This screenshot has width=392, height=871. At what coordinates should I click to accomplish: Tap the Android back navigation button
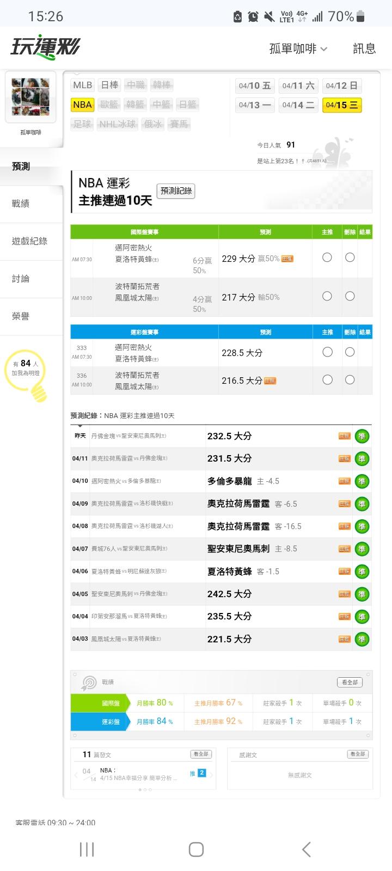click(306, 849)
